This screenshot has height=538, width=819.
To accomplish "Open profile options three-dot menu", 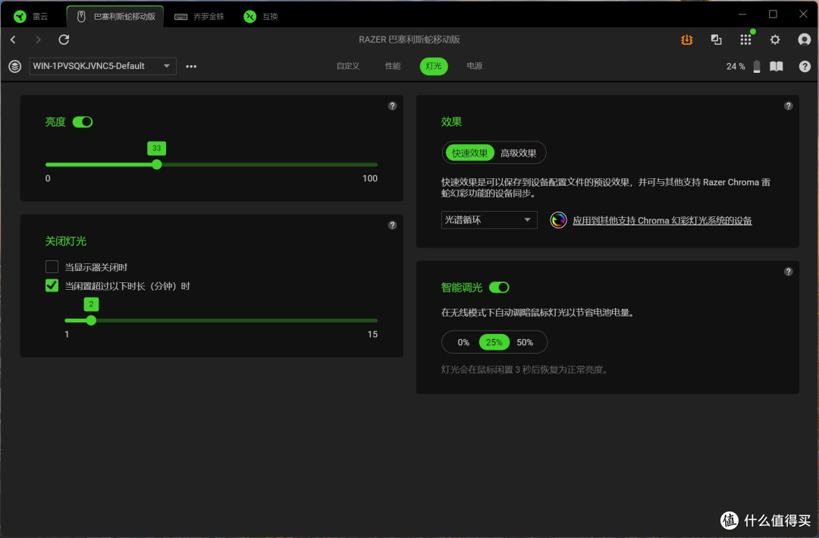I will [x=191, y=67].
